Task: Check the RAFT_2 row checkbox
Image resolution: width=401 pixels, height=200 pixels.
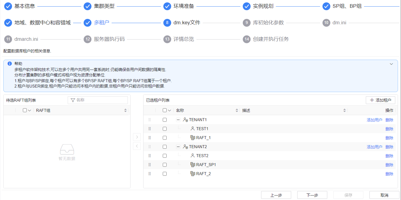Action: 165,174
